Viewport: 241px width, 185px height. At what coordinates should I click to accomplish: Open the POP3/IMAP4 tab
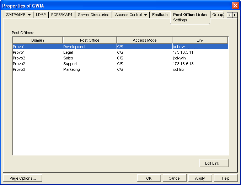point(62,15)
